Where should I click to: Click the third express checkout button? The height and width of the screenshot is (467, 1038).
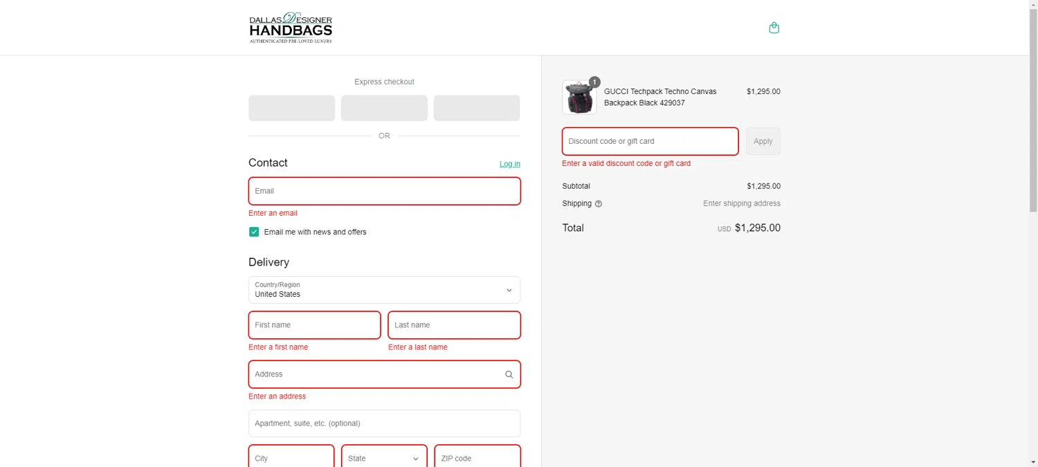[x=477, y=108]
